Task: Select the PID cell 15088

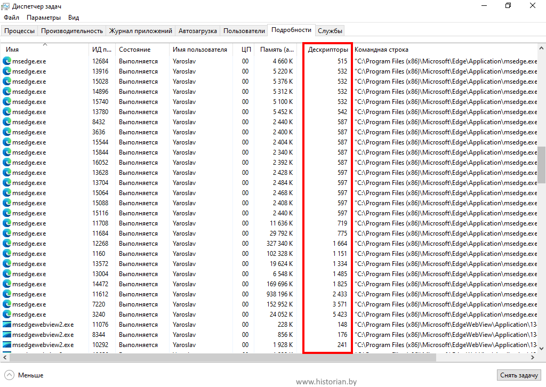Action: [100, 203]
